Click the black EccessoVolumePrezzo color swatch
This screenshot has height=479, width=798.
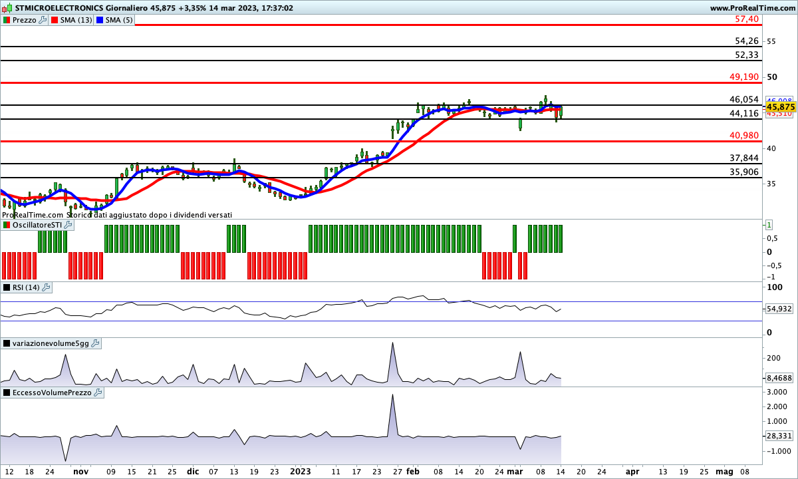point(7,393)
